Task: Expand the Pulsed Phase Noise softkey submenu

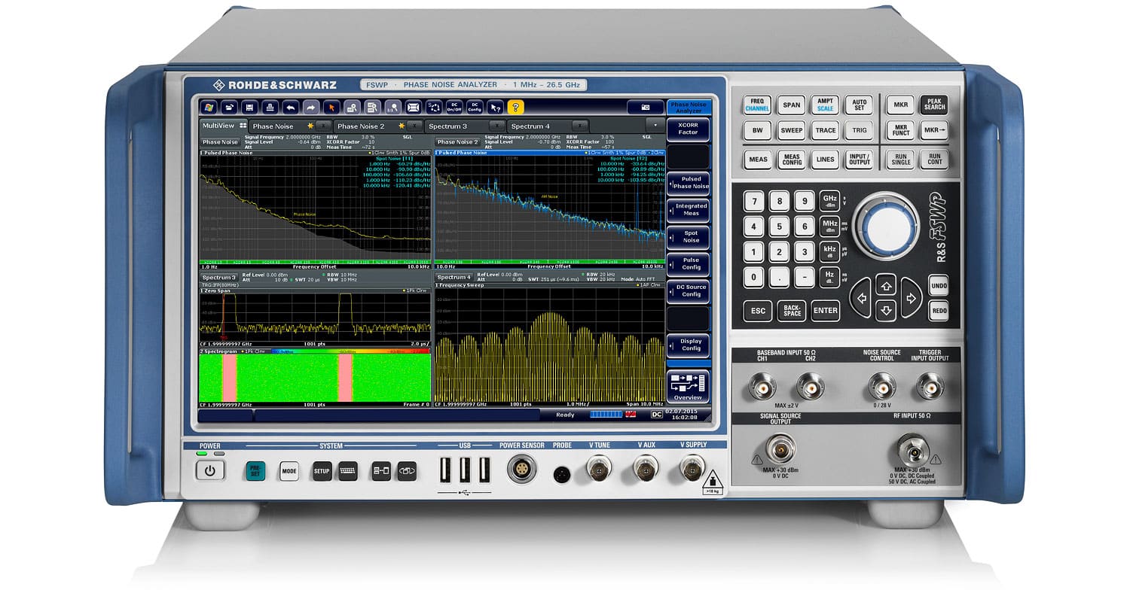Action: tap(688, 184)
